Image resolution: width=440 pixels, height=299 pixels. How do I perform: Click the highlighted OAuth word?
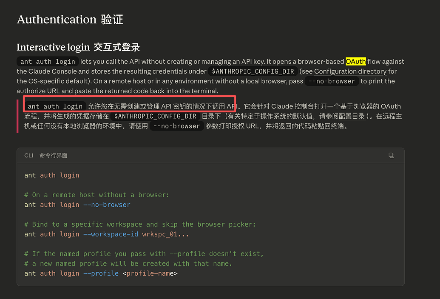click(x=355, y=62)
